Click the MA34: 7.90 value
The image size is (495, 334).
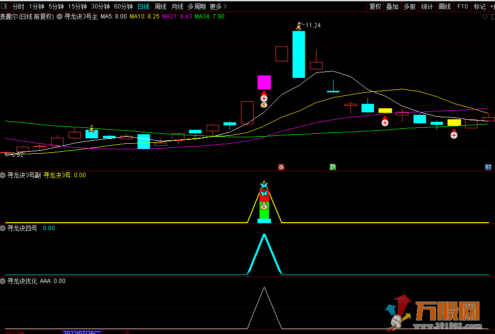pyautogui.click(x=209, y=16)
